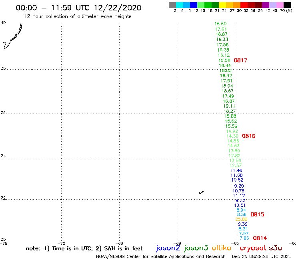Click the black swatch in the color scale

click(x=287, y=5)
